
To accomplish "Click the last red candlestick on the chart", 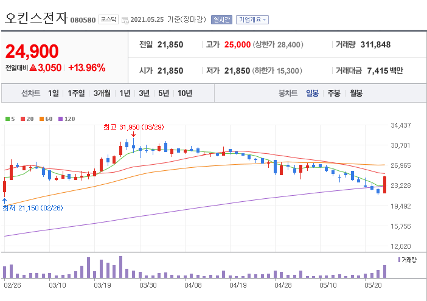I will click(x=384, y=185).
